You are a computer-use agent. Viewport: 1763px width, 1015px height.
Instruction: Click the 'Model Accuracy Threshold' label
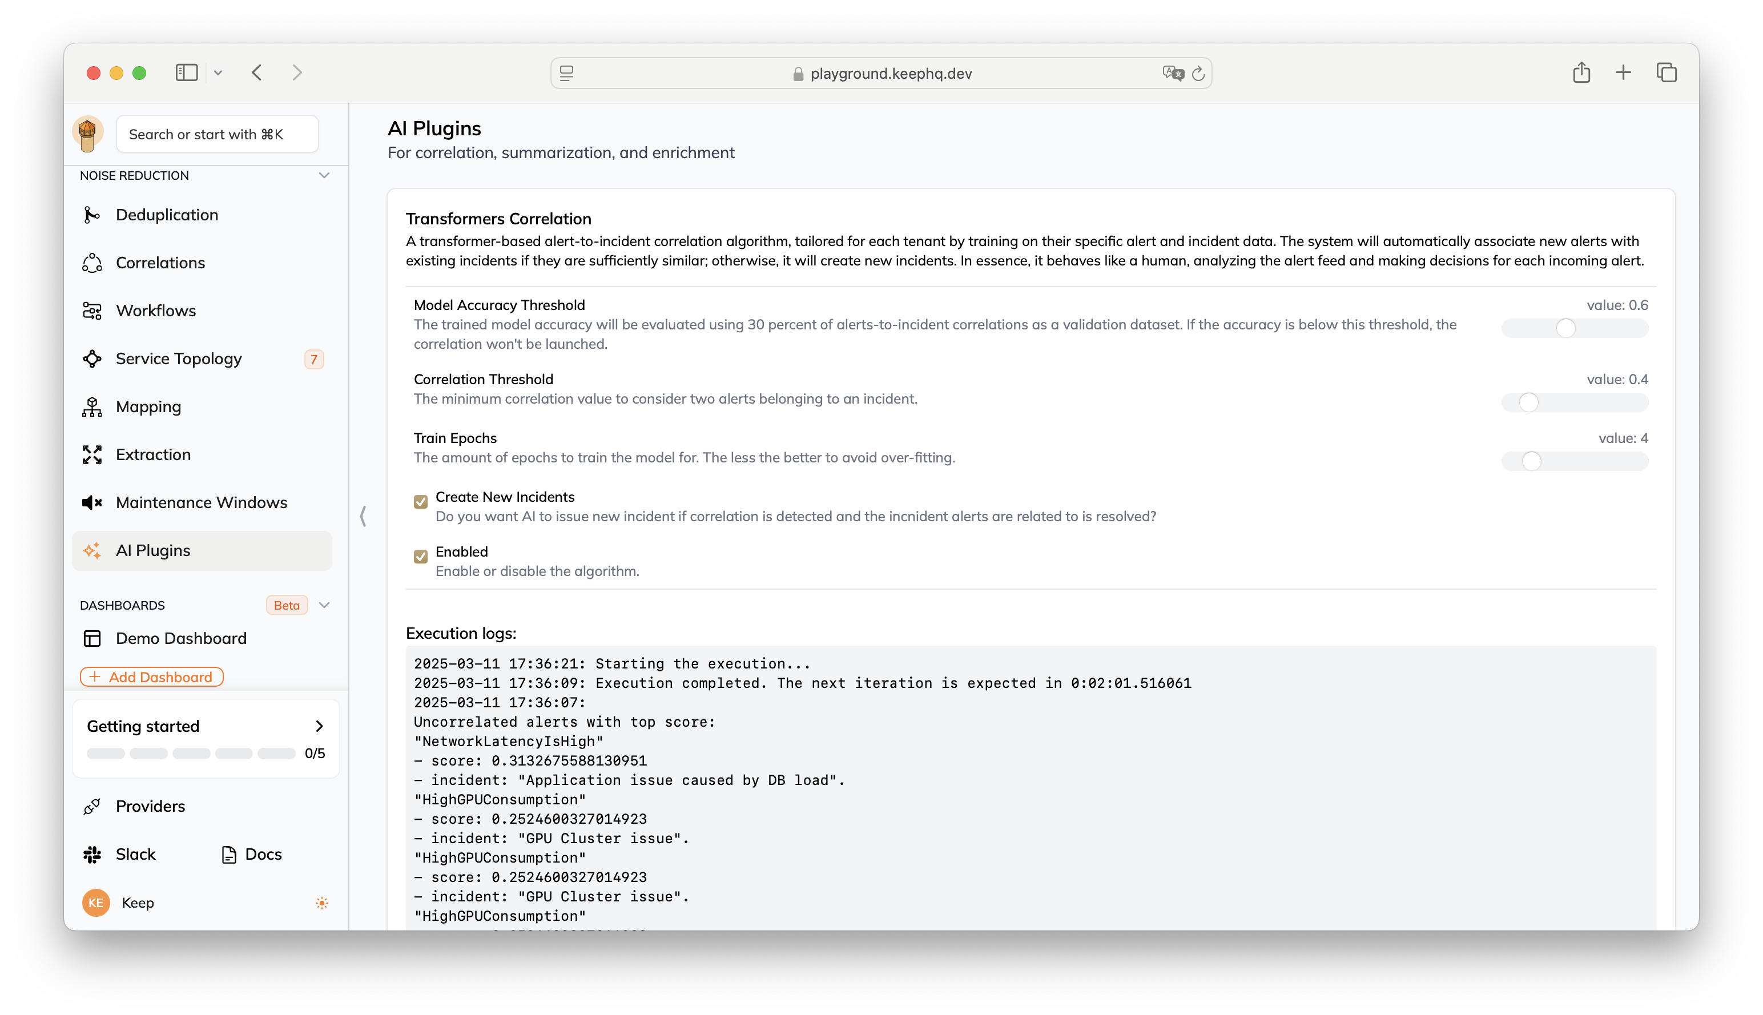(499, 305)
